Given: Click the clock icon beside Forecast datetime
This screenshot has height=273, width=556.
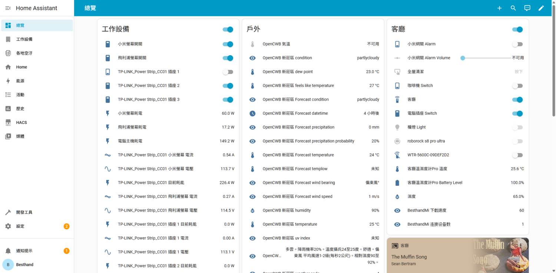Looking at the screenshot, I should (252, 114).
